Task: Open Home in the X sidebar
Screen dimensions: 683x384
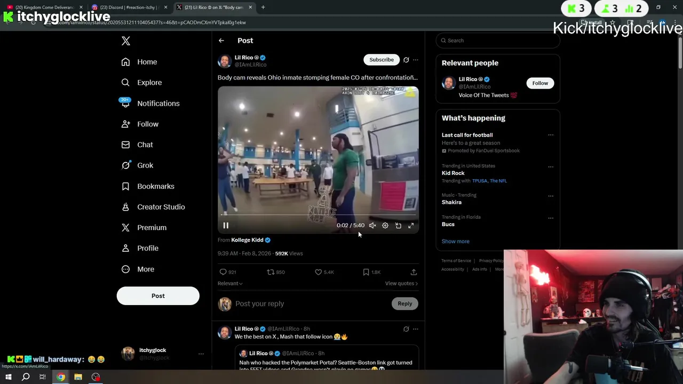Action: click(x=139, y=62)
